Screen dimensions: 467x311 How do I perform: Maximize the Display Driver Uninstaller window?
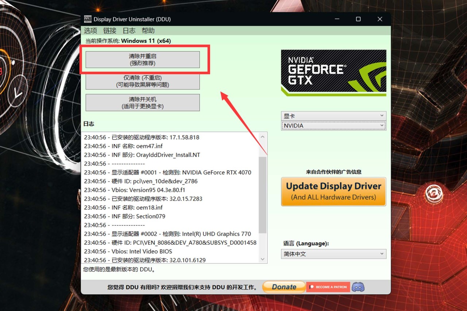tap(358, 19)
